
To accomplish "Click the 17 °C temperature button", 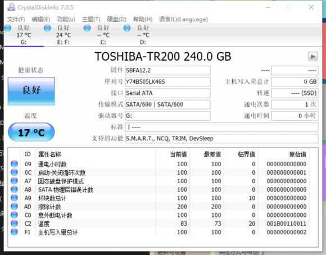I will [x=31, y=132].
